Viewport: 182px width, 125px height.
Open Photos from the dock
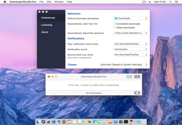90,122
